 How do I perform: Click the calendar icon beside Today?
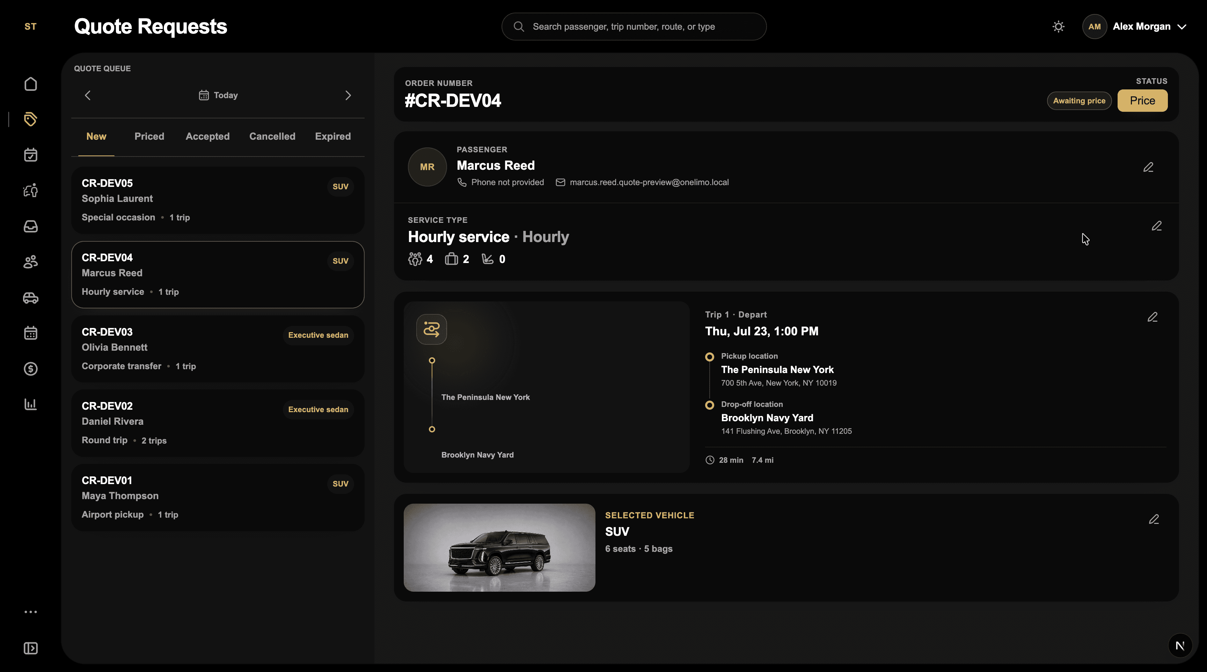[x=204, y=95]
